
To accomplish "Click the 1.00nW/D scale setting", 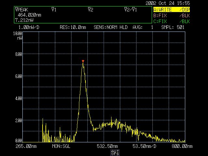I will tap(29, 27).
